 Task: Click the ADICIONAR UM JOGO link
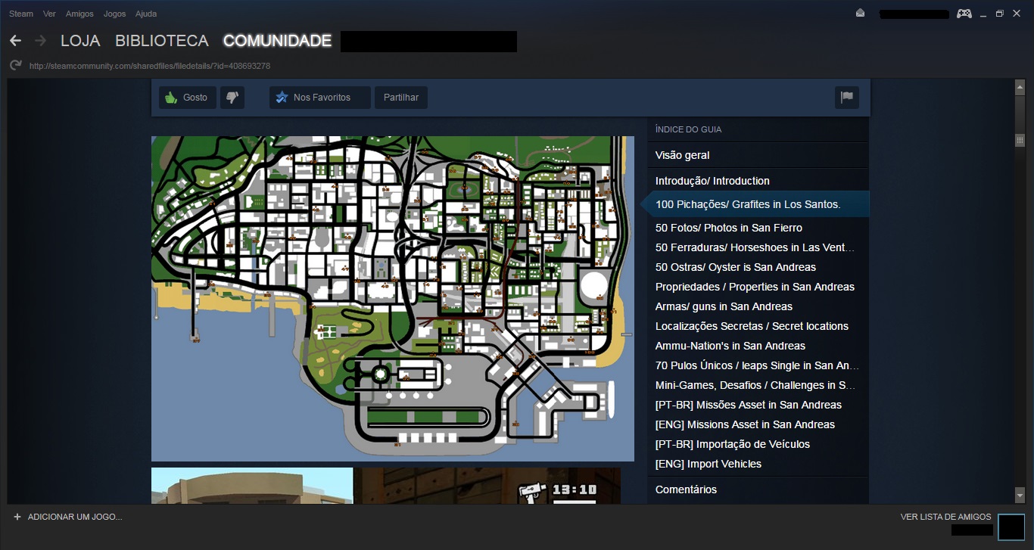(75, 517)
